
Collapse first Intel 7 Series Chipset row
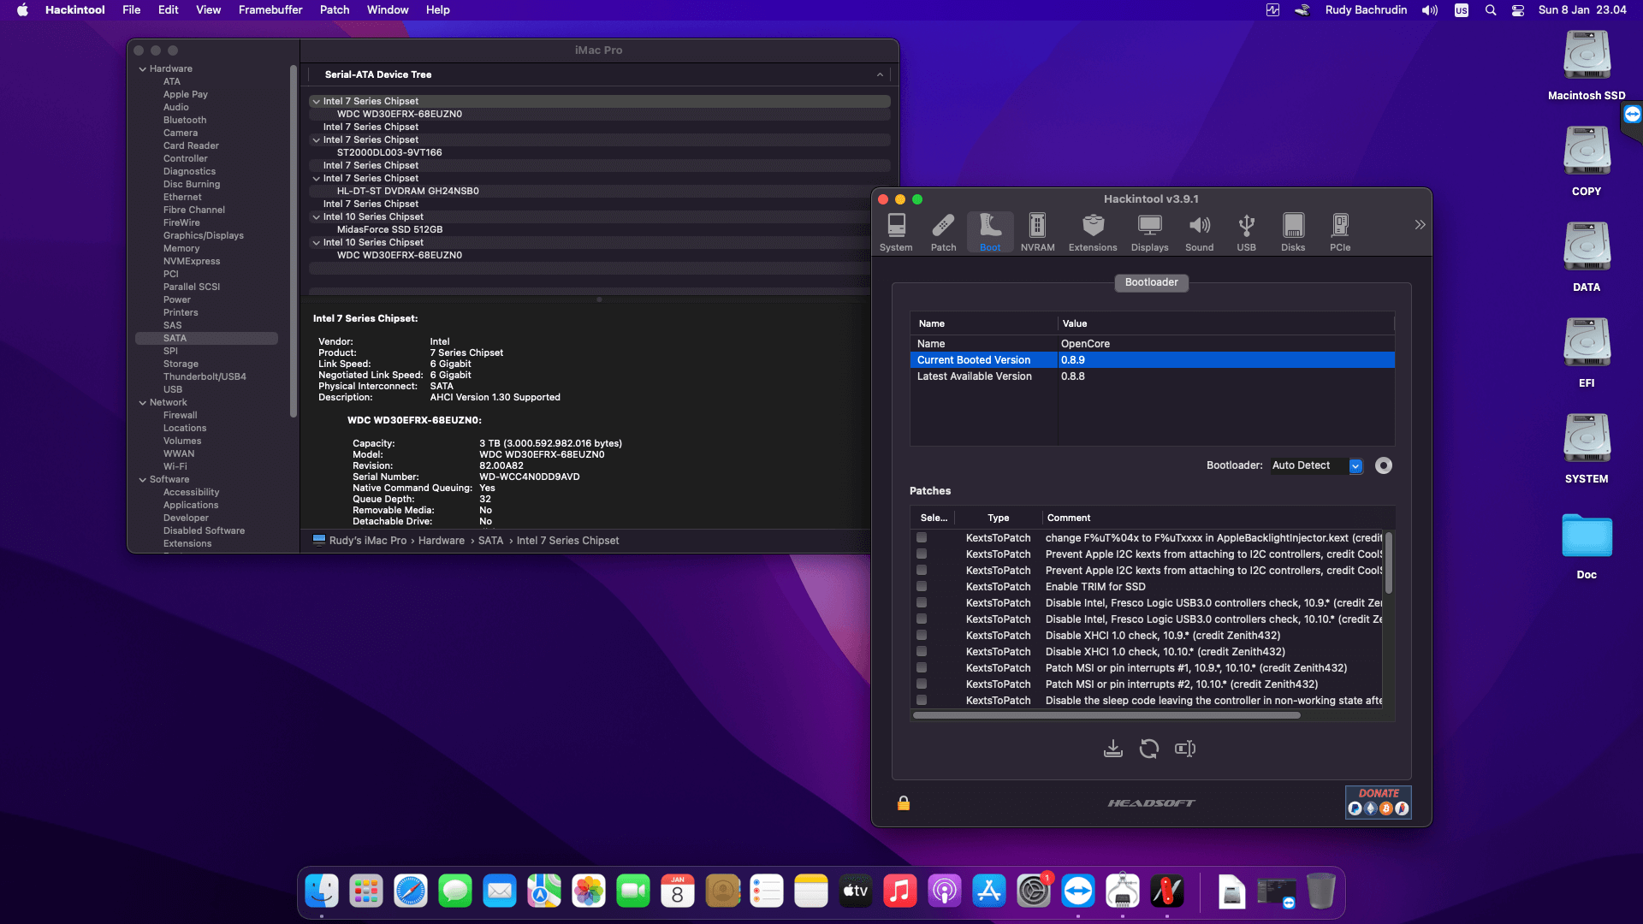pyautogui.click(x=316, y=102)
